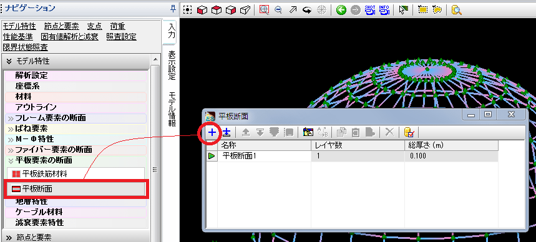
Task: Click the database check icon in dialog
Action: [x=409, y=132]
